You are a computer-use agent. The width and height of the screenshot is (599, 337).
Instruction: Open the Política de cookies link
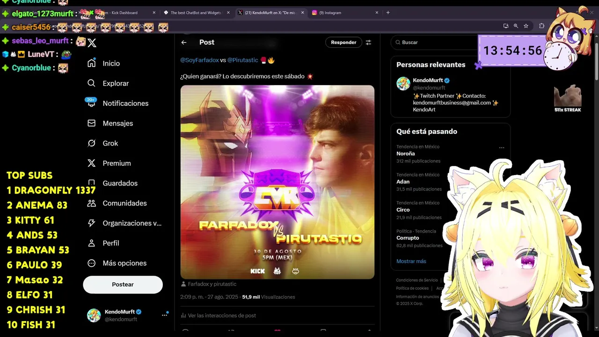click(412, 288)
